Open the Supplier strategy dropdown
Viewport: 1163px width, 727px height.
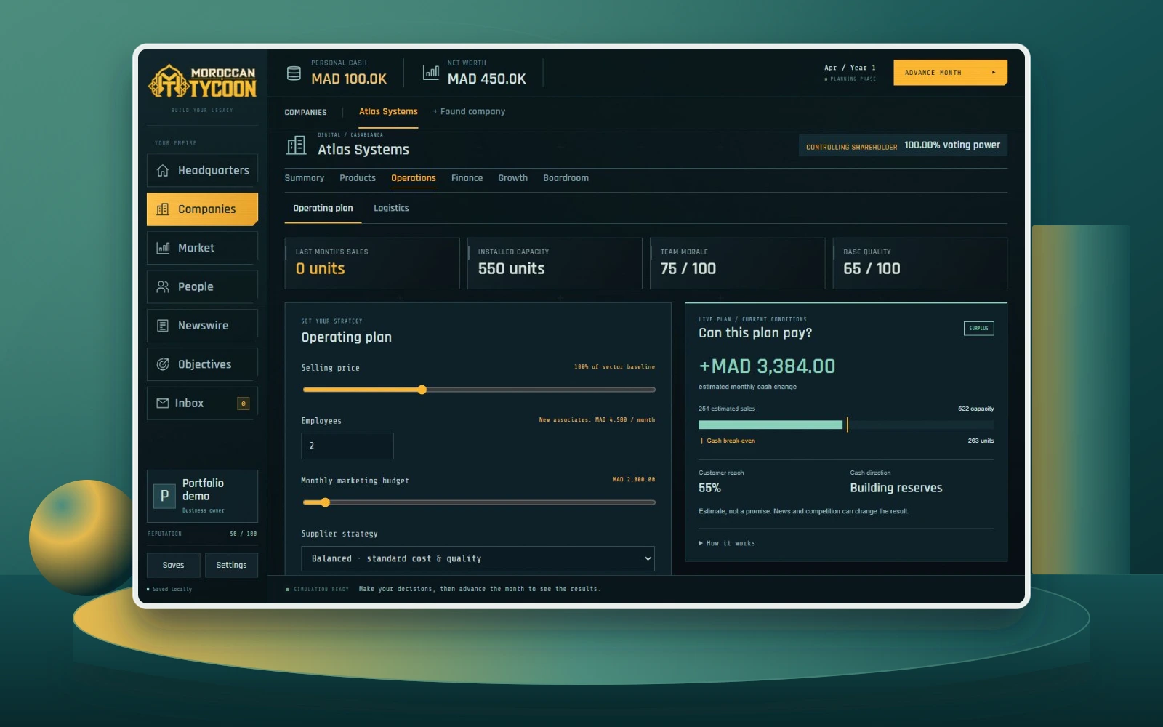[478, 558]
